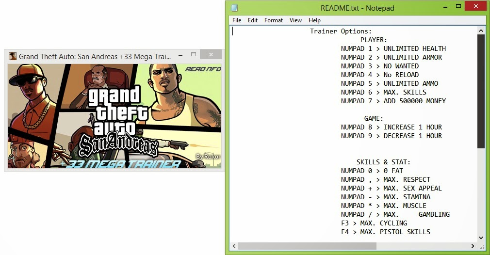The image size is (490, 255).
Task: Click the Notepad horizontal scroll right arrow
Action: pyautogui.click(x=473, y=246)
